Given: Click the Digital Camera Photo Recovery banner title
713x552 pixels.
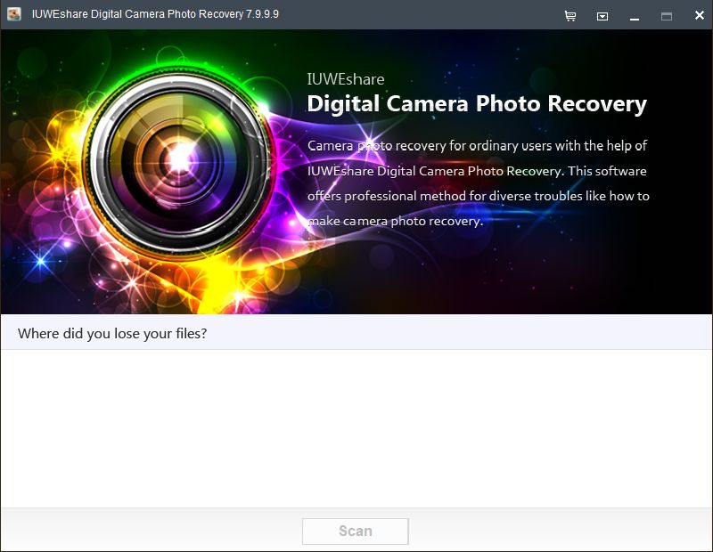Looking at the screenshot, I should [x=476, y=104].
